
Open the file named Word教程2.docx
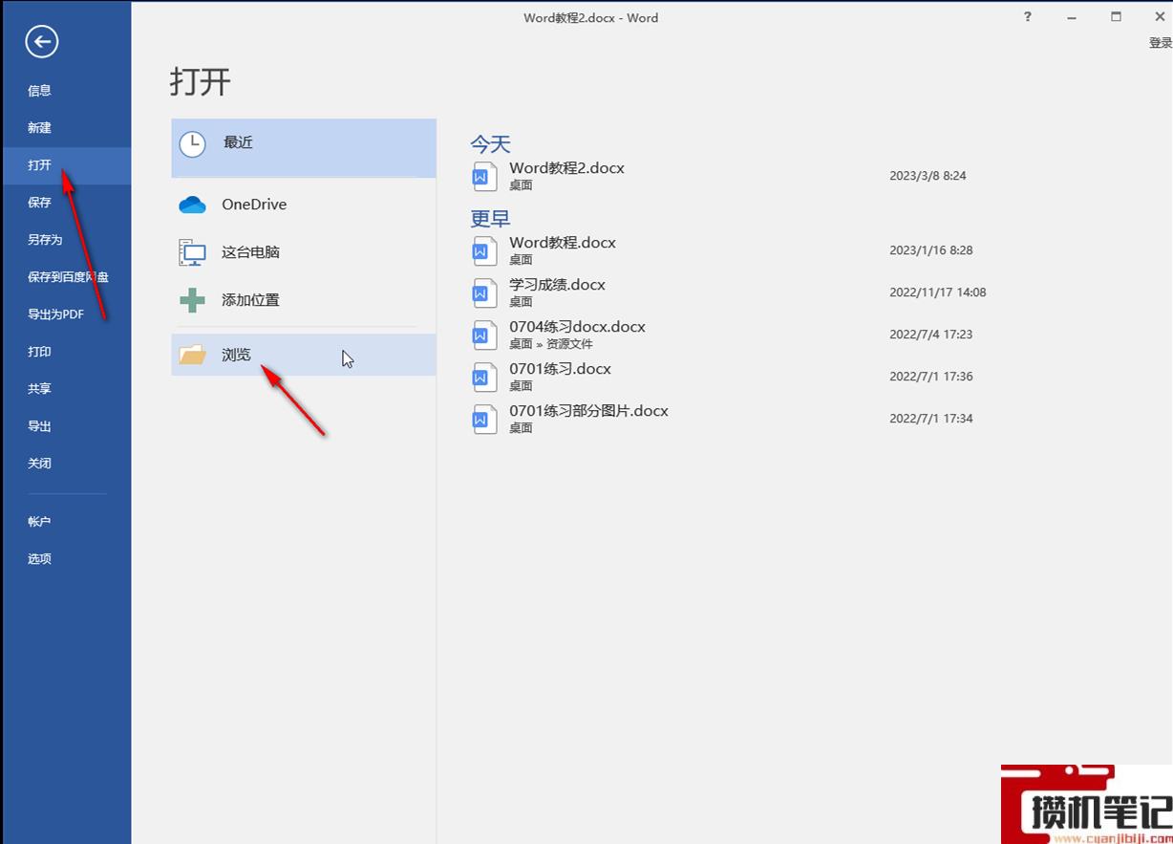pos(566,168)
